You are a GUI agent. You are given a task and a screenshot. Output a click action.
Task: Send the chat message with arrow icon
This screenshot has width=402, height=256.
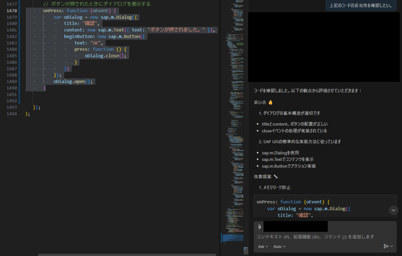pos(386,246)
